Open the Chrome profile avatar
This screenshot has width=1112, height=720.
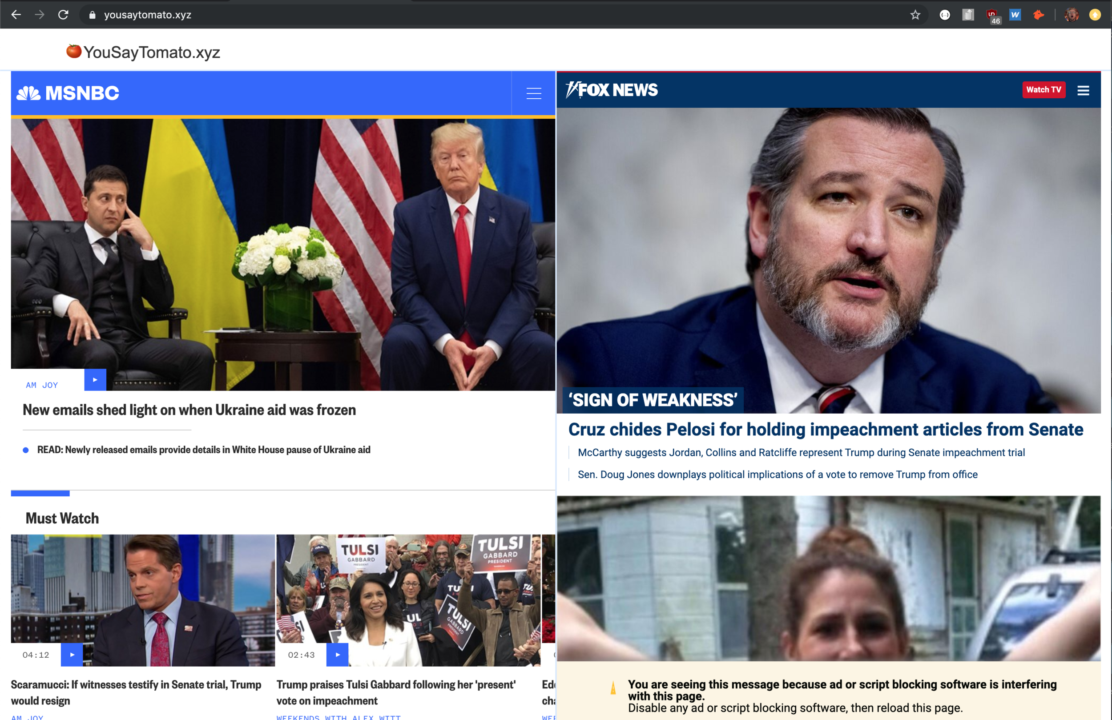[1072, 15]
